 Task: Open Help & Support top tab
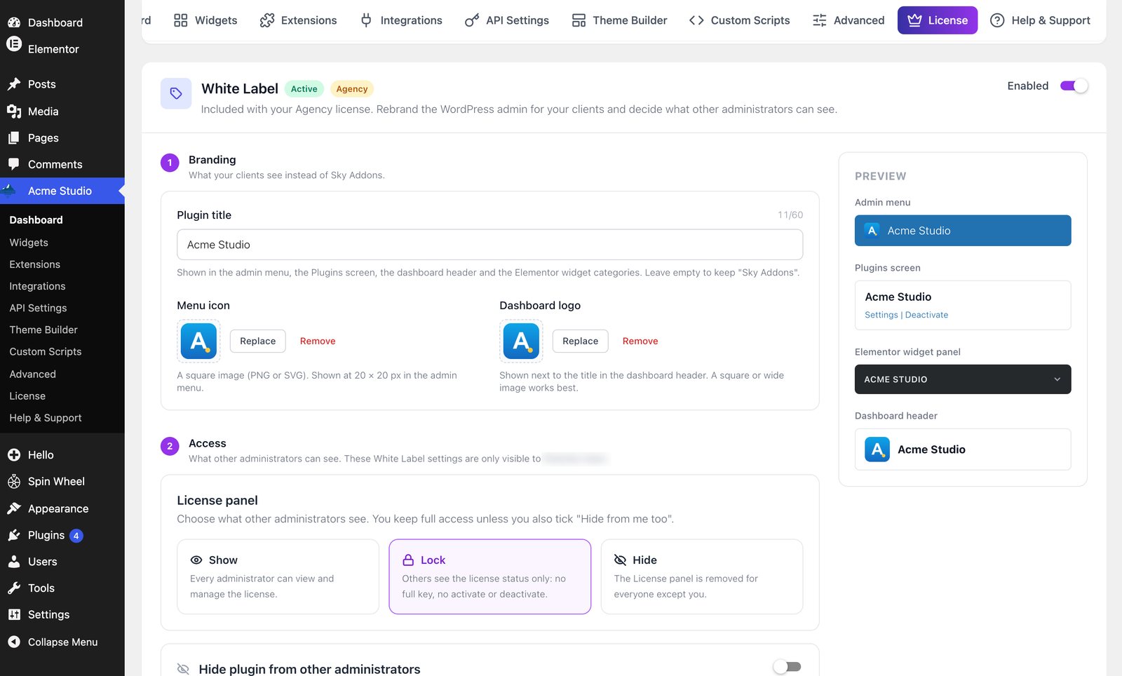(1040, 20)
